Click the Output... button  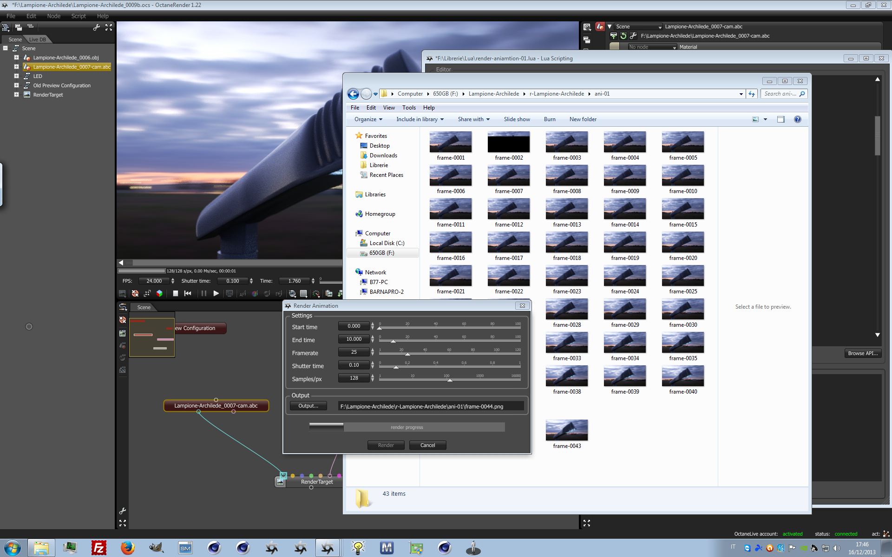308,406
